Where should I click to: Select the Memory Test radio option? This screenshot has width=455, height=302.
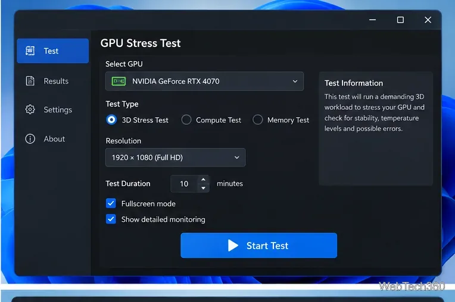click(x=258, y=119)
